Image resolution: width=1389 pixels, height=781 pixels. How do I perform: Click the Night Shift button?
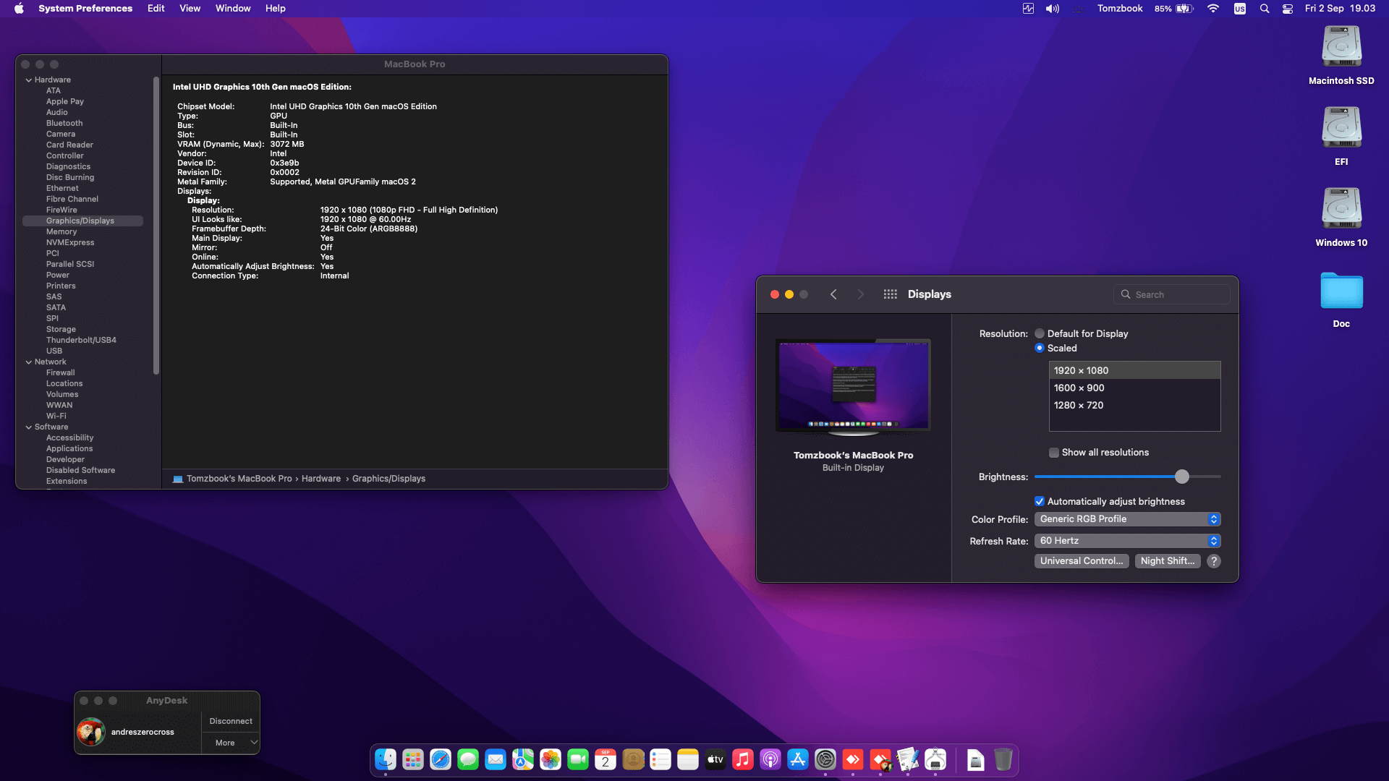[x=1168, y=561]
